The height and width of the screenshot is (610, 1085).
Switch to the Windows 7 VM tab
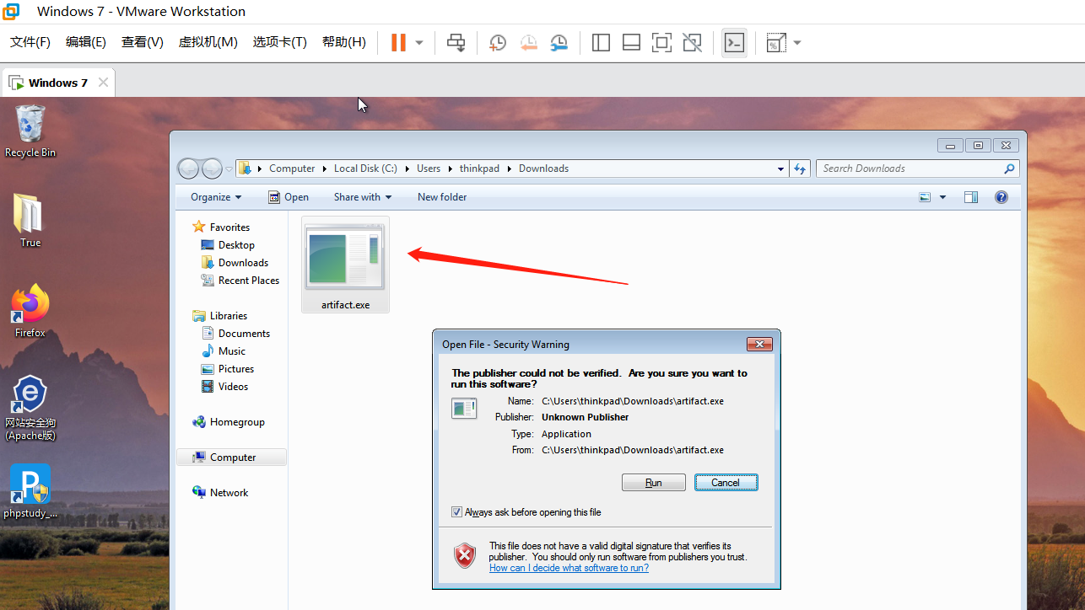click(x=57, y=83)
